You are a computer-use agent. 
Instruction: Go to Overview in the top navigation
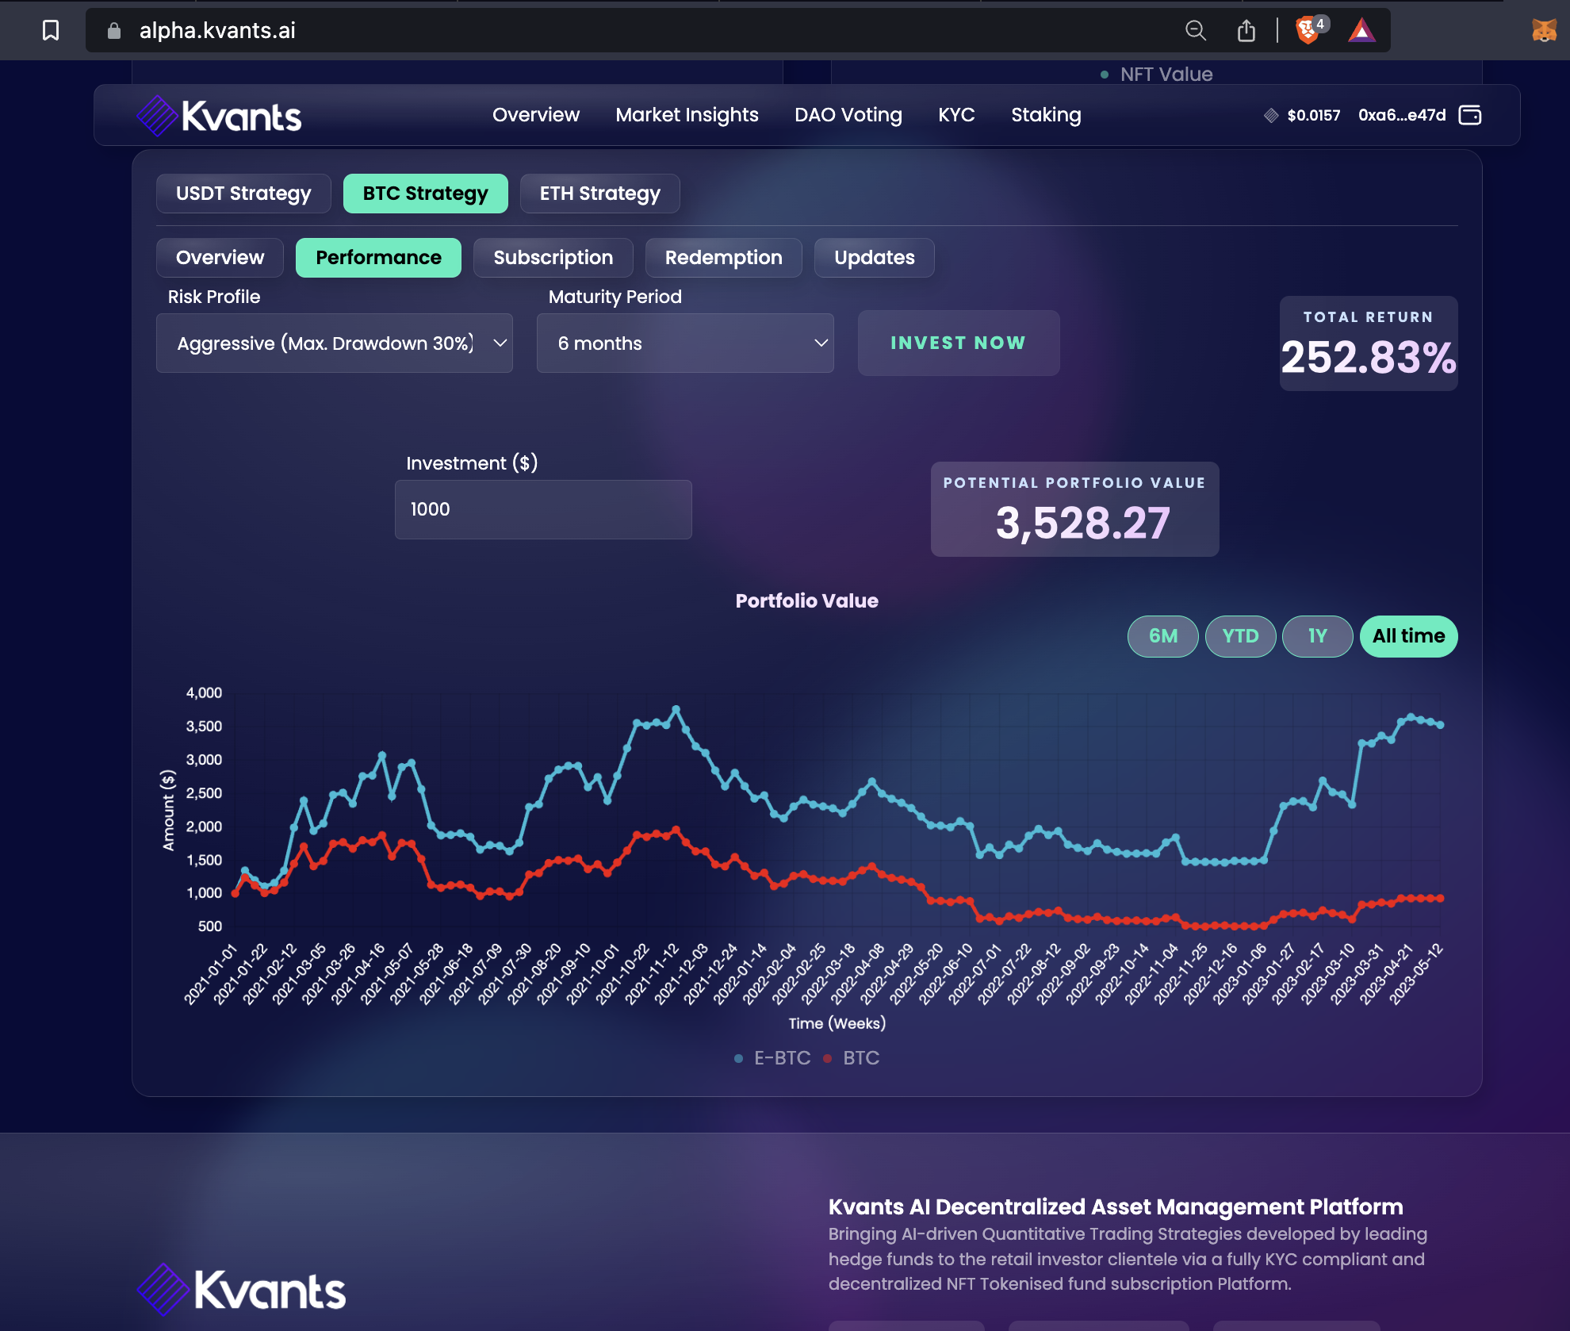pyautogui.click(x=536, y=115)
